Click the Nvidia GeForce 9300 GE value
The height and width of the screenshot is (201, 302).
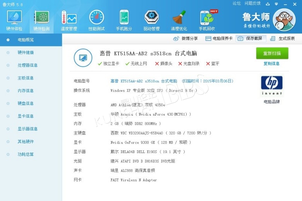(x=151, y=142)
